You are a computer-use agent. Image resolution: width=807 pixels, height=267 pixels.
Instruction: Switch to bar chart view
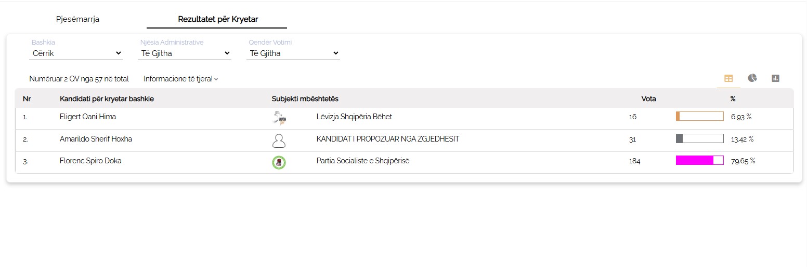[x=775, y=78]
